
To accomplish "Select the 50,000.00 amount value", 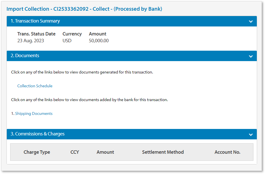I will click(99, 41).
